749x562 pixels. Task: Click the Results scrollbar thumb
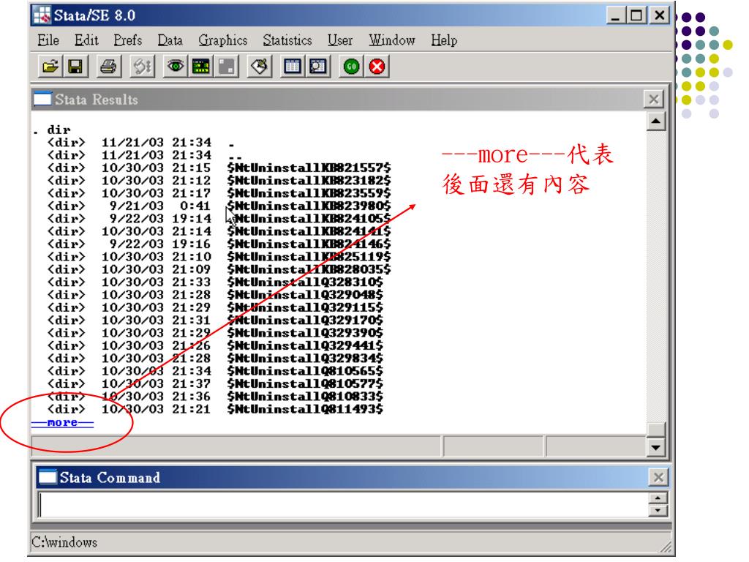[x=656, y=430]
